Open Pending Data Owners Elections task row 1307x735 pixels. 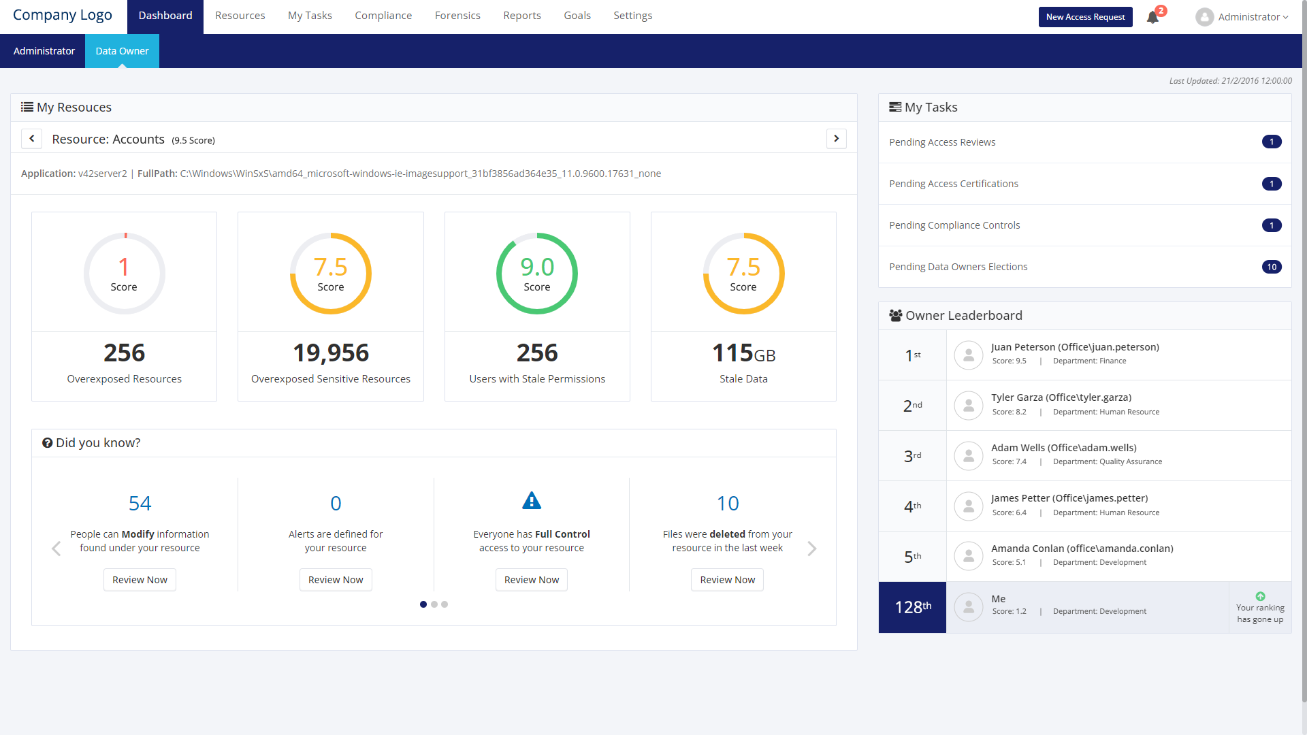pyautogui.click(x=1084, y=267)
